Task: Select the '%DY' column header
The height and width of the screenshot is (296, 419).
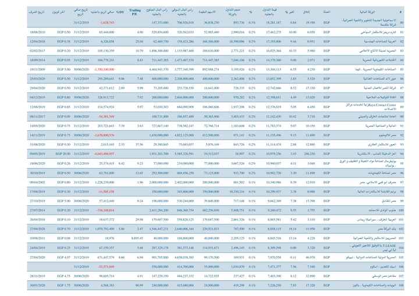Action: coord(120,12)
